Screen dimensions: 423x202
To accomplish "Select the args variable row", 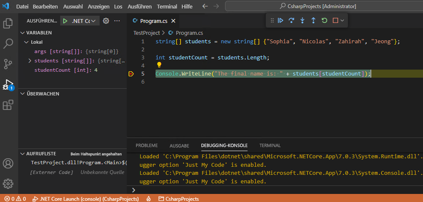I will (x=73, y=51).
